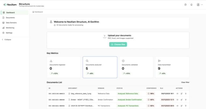Edit the Broker Confirmation document row
The image size is (206, 109).
tap(182, 100)
